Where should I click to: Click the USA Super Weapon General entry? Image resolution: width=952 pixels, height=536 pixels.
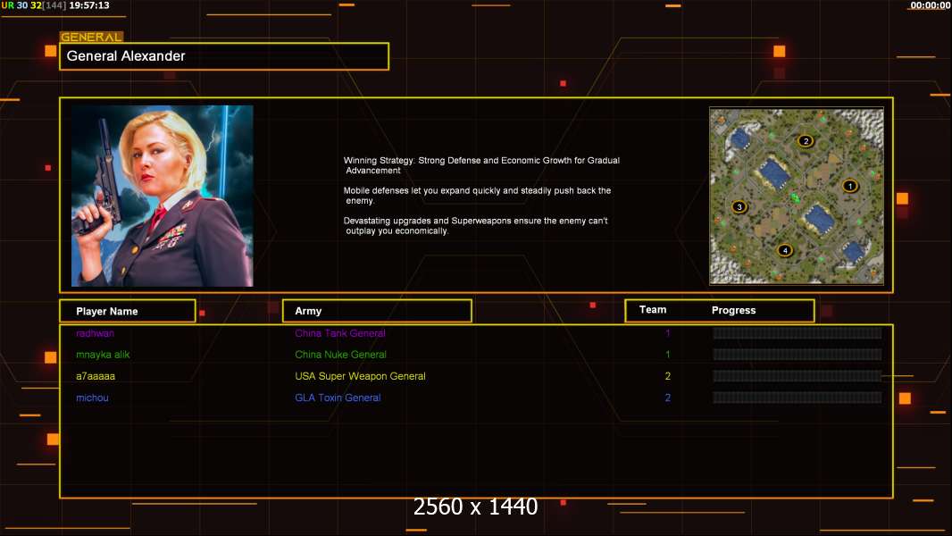pos(360,376)
